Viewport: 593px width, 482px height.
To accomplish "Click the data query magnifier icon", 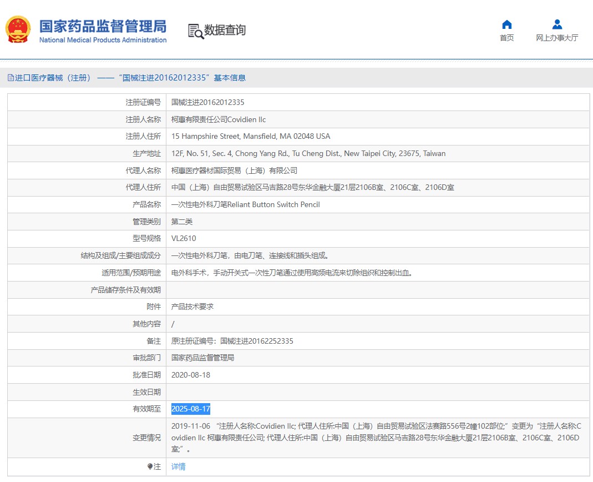I will pos(196,31).
